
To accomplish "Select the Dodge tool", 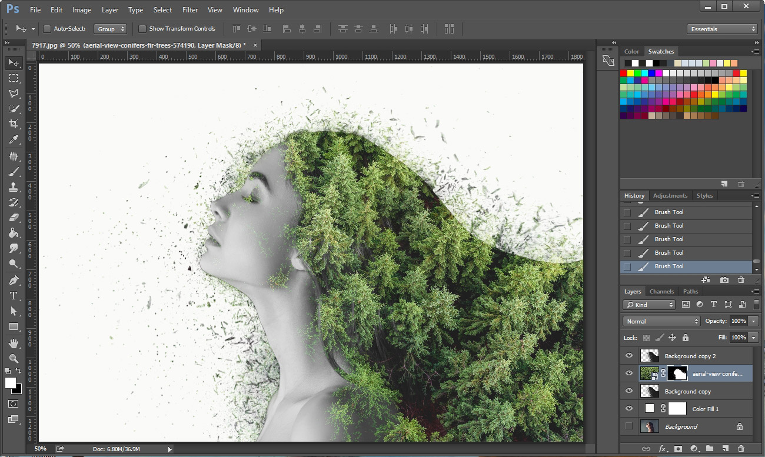I will pyautogui.click(x=14, y=263).
